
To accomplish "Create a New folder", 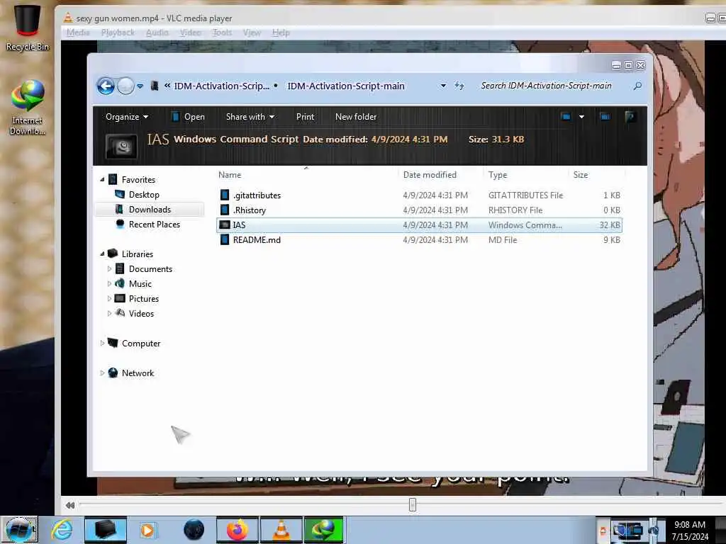I will click(356, 117).
